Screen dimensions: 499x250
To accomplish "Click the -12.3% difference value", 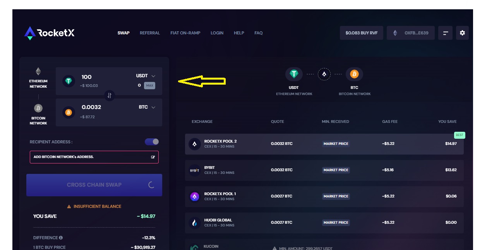I will (149, 238).
